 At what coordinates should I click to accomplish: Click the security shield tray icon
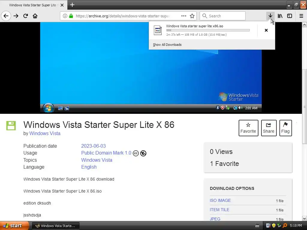pos(274,226)
